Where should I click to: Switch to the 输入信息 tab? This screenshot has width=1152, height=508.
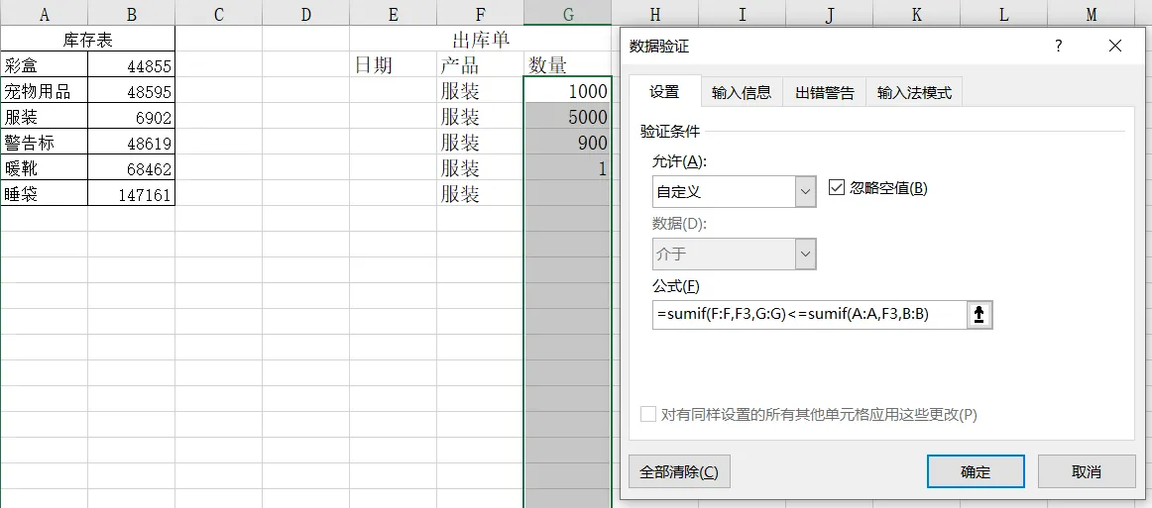pyautogui.click(x=742, y=92)
